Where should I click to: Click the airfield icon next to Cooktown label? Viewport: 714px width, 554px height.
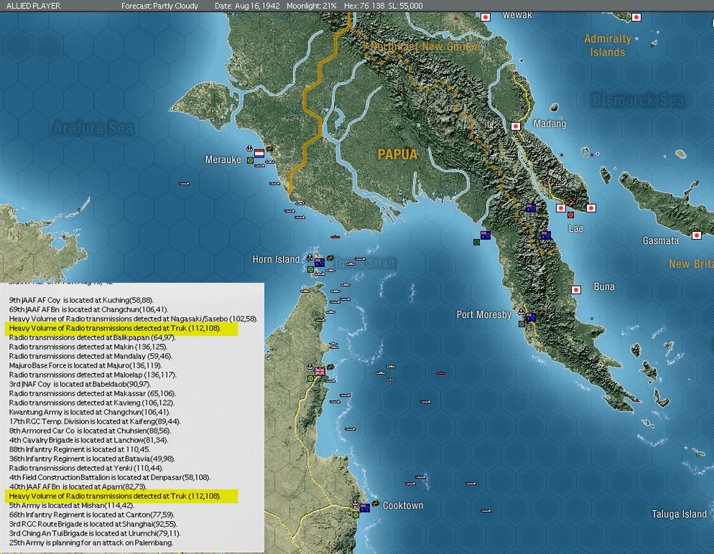coord(376,503)
